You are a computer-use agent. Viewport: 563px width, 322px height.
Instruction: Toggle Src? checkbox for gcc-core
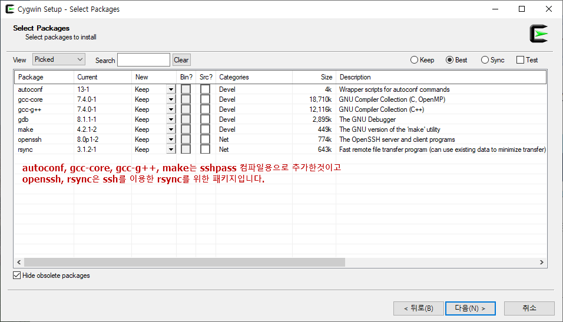(205, 99)
